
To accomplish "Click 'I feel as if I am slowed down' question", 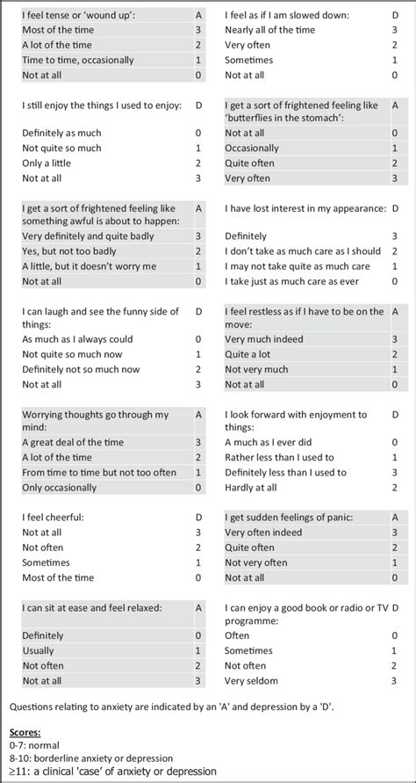I will (287, 15).
